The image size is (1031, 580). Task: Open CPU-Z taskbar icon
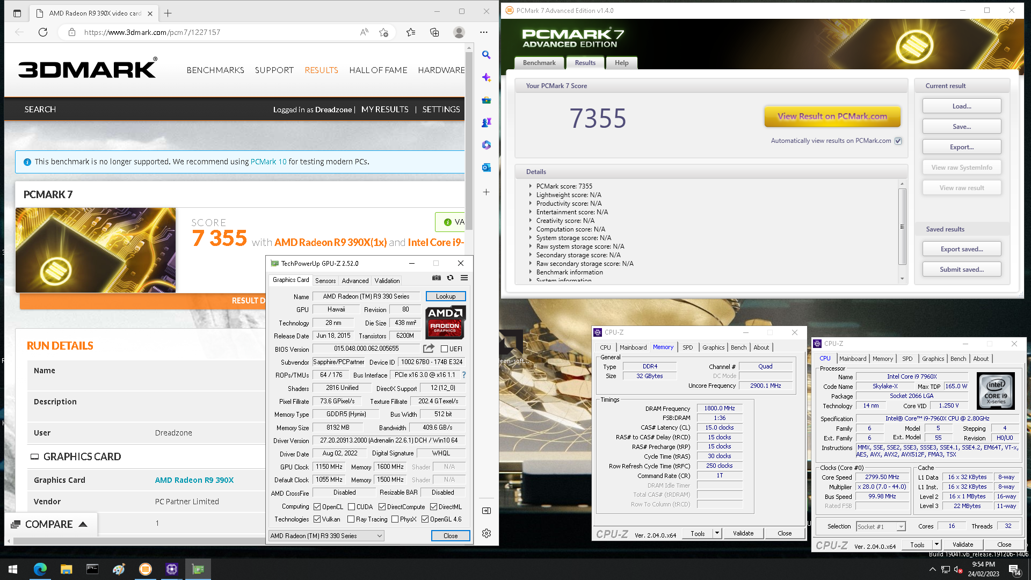click(x=172, y=569)
